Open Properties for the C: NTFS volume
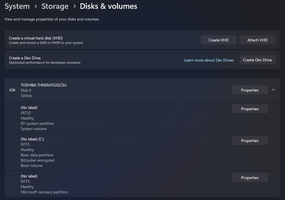Image resolution: width=285 pixels, height=200 pixels. click(x=250, y=141)
